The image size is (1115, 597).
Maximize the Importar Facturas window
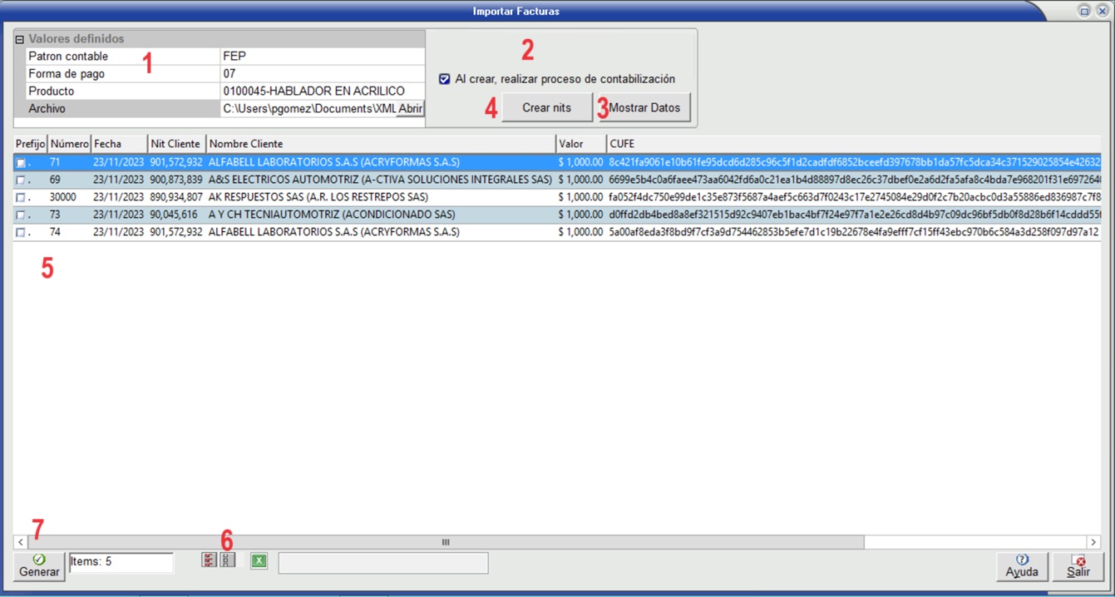pos(1083,11)
